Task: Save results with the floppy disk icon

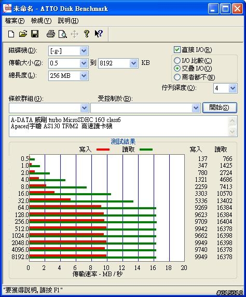Action: [35, 34]
